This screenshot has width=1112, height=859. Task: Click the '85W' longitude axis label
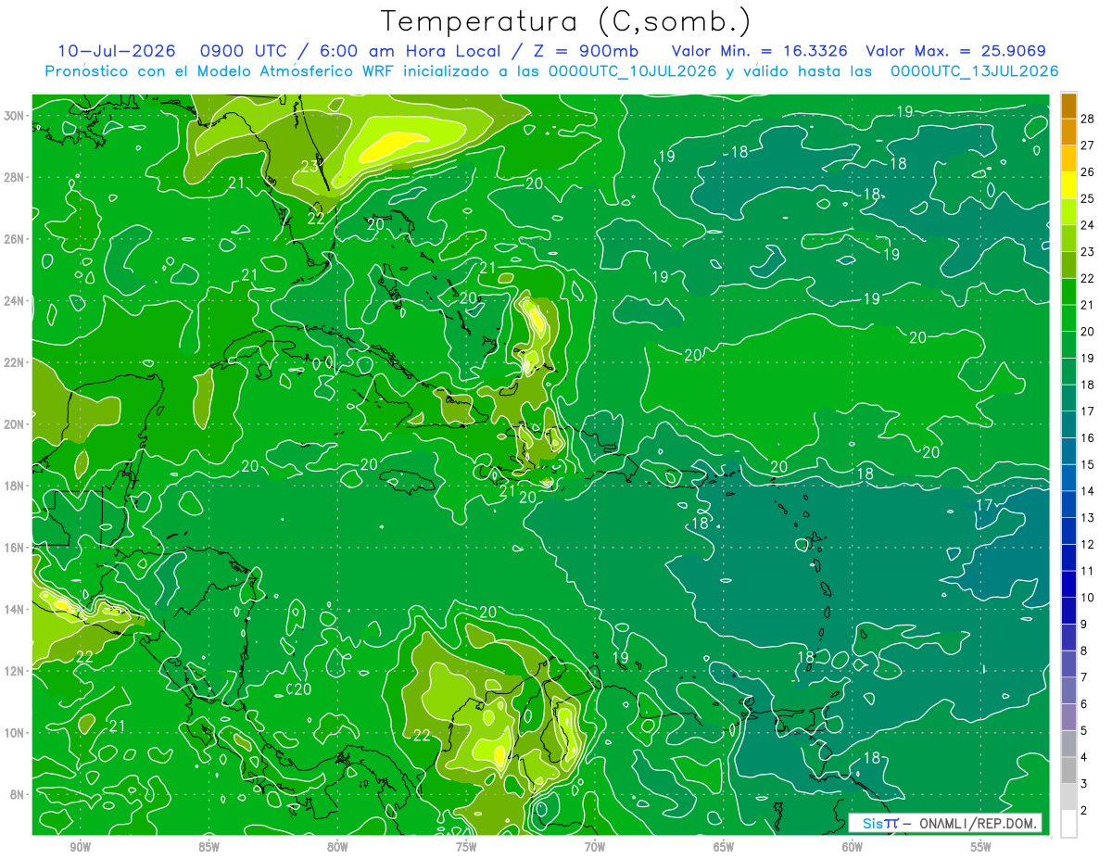pos(208,848)
